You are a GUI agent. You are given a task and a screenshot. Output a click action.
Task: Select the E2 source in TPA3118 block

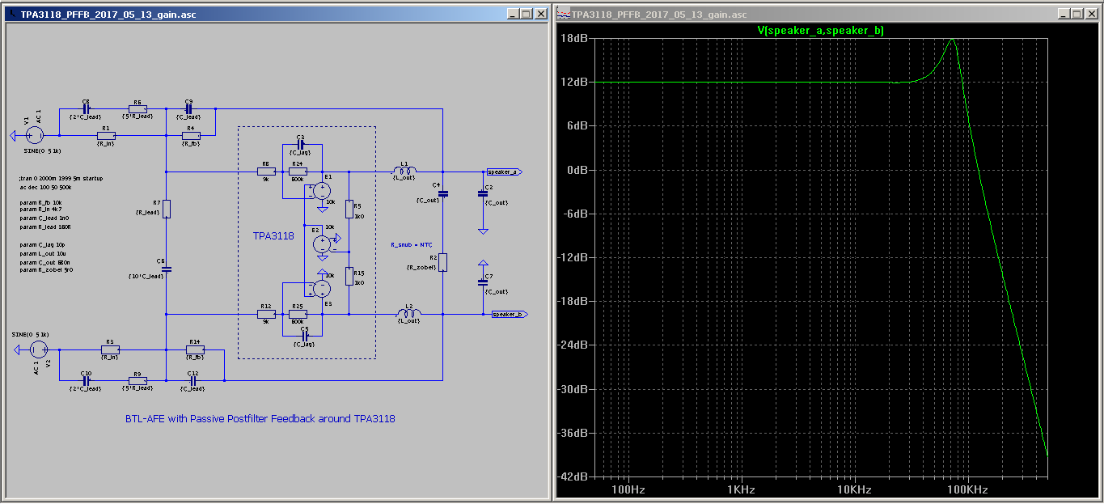click(322, 242)
